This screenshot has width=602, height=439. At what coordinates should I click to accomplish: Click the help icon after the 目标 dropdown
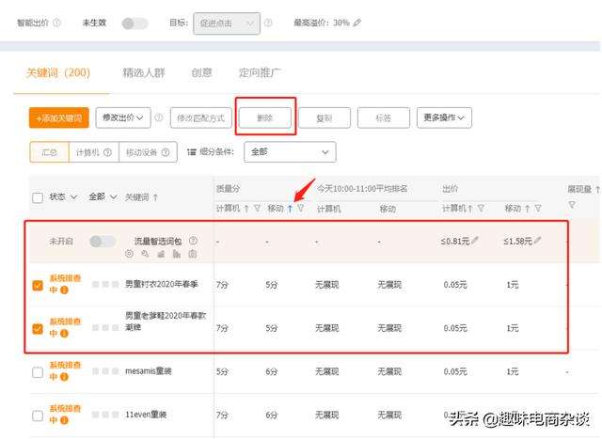pos(268,23)
